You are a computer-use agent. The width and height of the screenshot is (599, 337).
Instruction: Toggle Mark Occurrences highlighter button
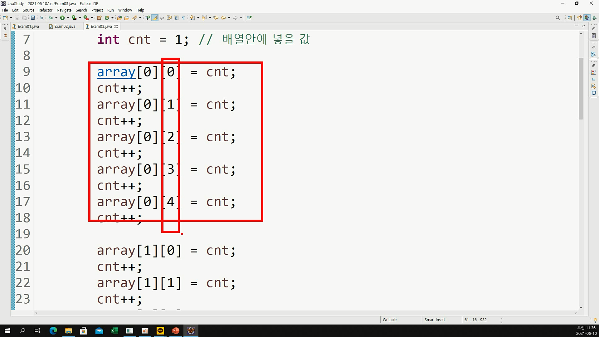(155, 18)
